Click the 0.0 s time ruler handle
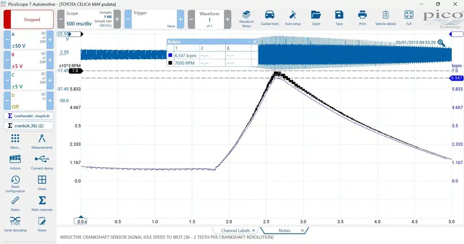464x244 pixels. point(81,221)
